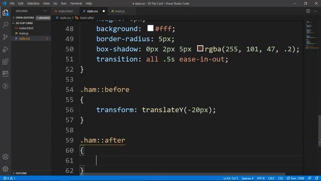The height and width of the screenshot is (181, 321).
Task: Open the Explorer view in activity bar
Action: click(6, 13)
